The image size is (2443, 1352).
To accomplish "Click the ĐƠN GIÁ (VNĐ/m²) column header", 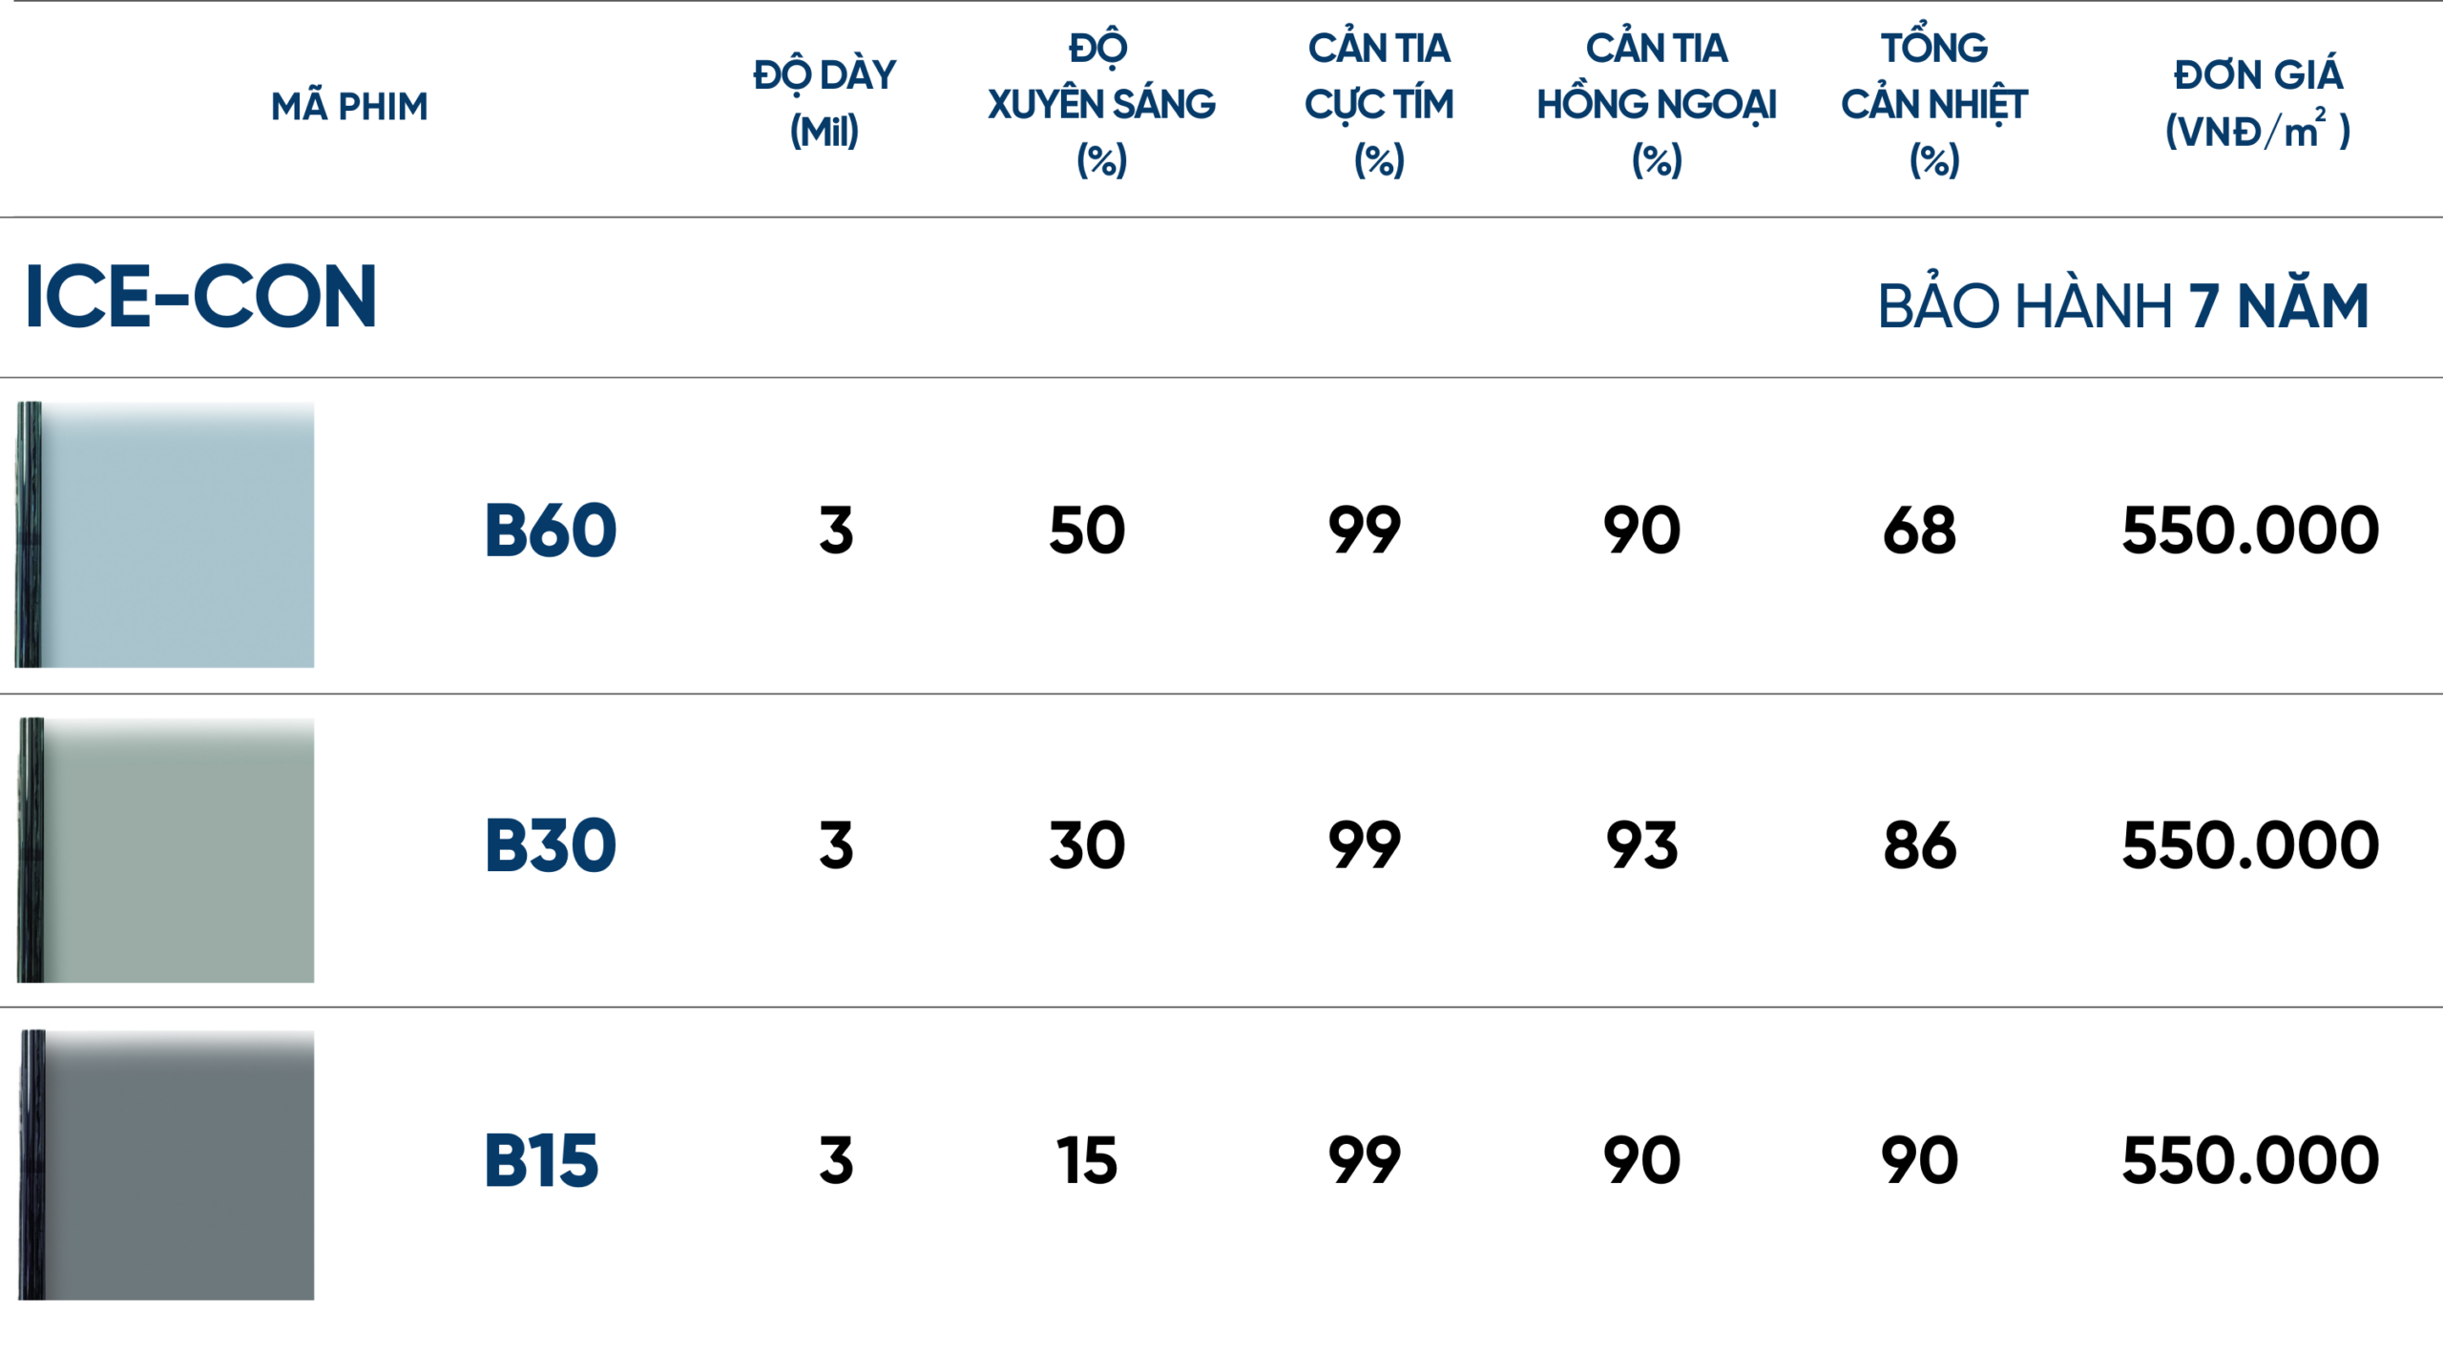I will pyautogui.click(x=2258, y=102).
